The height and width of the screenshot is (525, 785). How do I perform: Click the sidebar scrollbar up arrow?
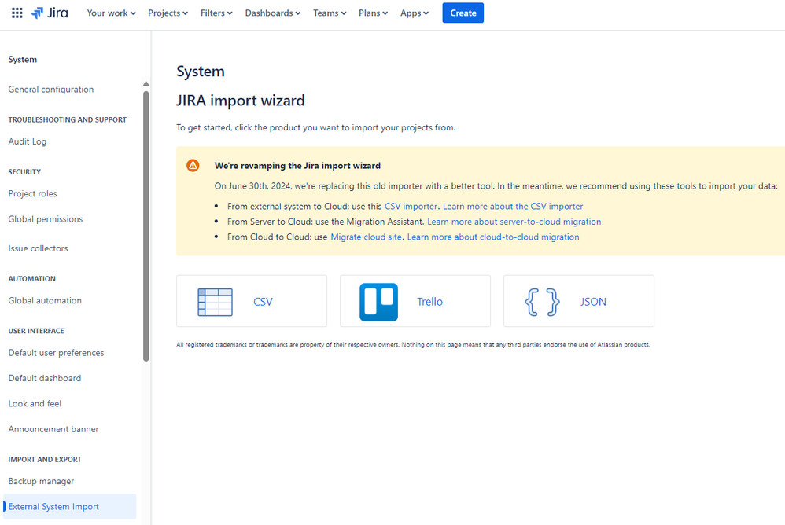pos(146,84)
